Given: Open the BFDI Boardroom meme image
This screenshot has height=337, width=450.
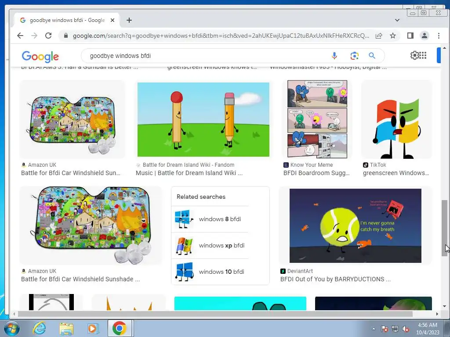Looking at the screenshot, I should point(317,119).
